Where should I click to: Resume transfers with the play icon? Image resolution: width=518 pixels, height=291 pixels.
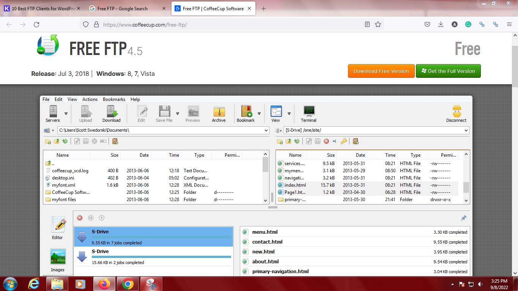pos(102,218)
